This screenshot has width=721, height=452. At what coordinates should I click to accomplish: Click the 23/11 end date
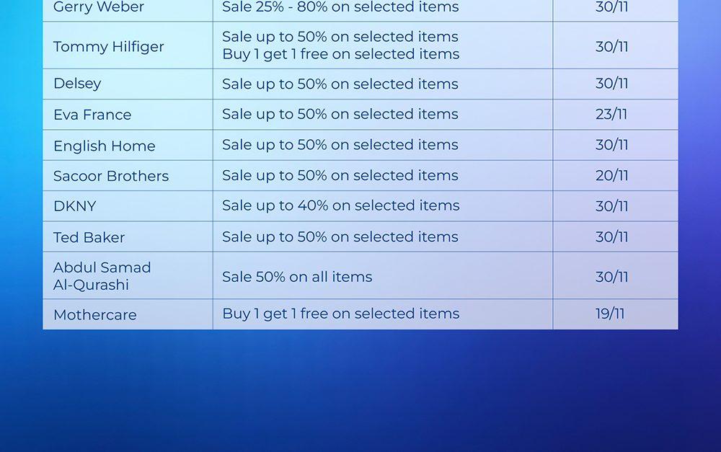(x=611, y=115)
